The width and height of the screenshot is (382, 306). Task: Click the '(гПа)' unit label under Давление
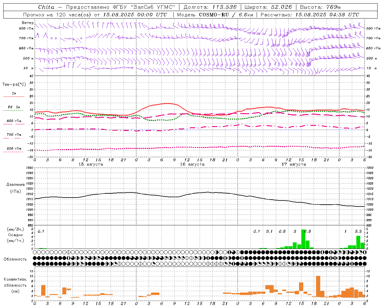pyautogui.click(x=16, y=191)
